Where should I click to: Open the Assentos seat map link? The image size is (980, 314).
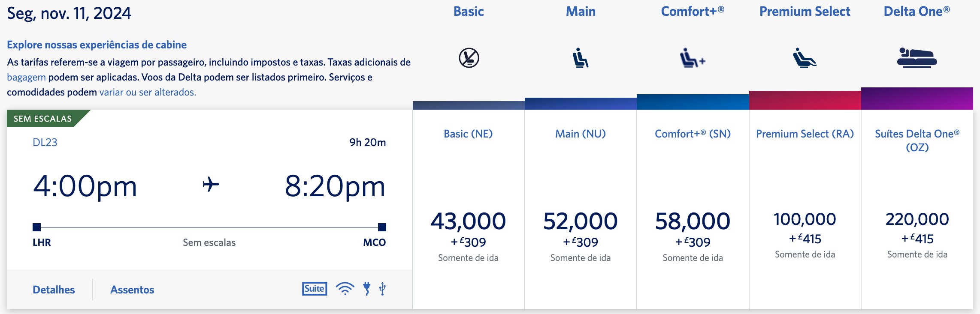coord(132,290)
